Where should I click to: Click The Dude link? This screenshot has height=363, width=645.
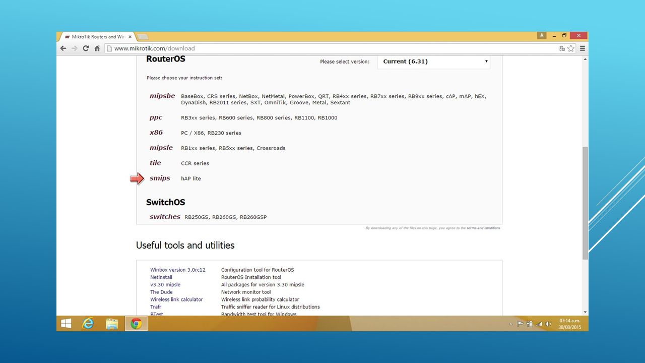coord(161,292)
